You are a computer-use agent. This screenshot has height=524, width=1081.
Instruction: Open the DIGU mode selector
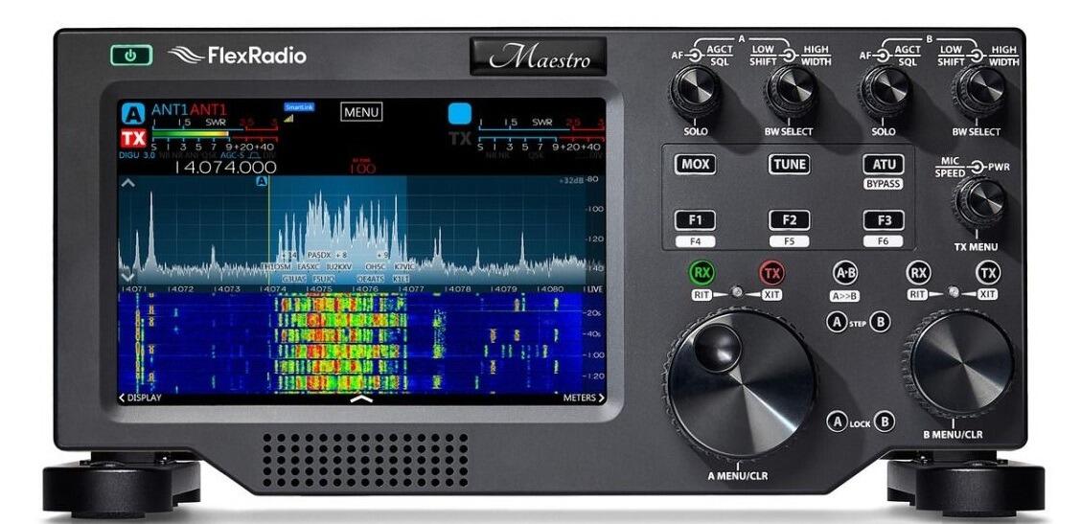click(x=129, y=156)
